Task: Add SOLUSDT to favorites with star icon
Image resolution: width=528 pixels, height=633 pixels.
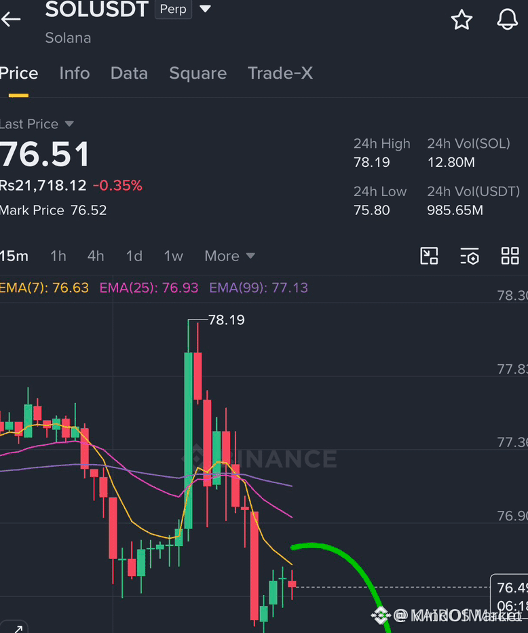Action: [x=461, y=20]
